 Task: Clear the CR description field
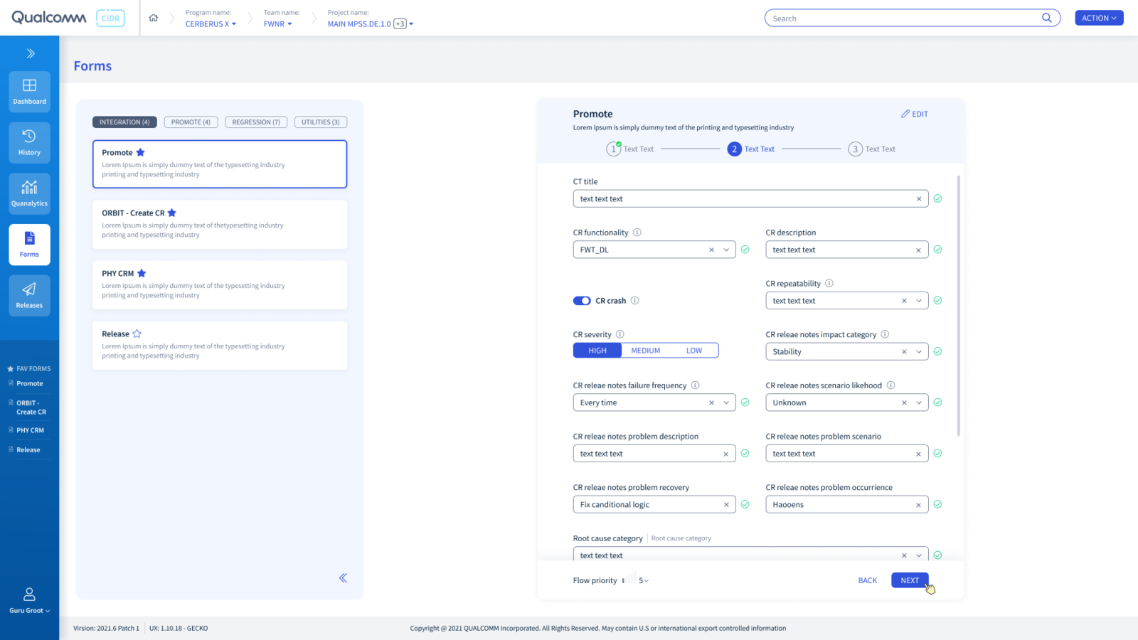coord(918,250)
